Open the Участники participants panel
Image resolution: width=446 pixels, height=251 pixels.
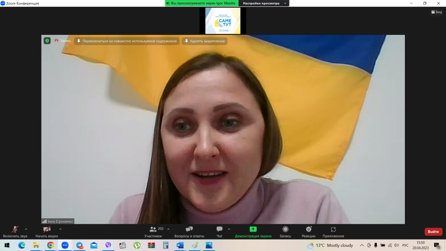153,232
